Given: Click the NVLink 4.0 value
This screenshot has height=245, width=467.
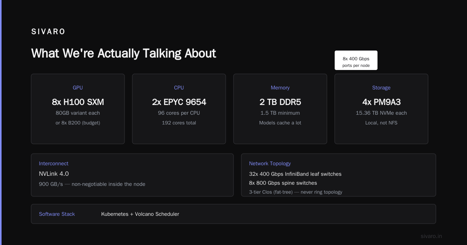Looking at the screenshot, I should click(54, 174).
